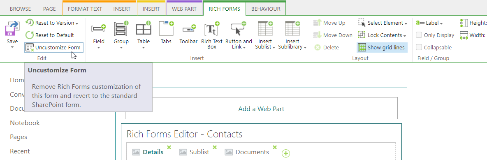The height and width of the screenshot is (160, 487).
Task: Select the Details form tab
Action: click(x=148, y=152)
